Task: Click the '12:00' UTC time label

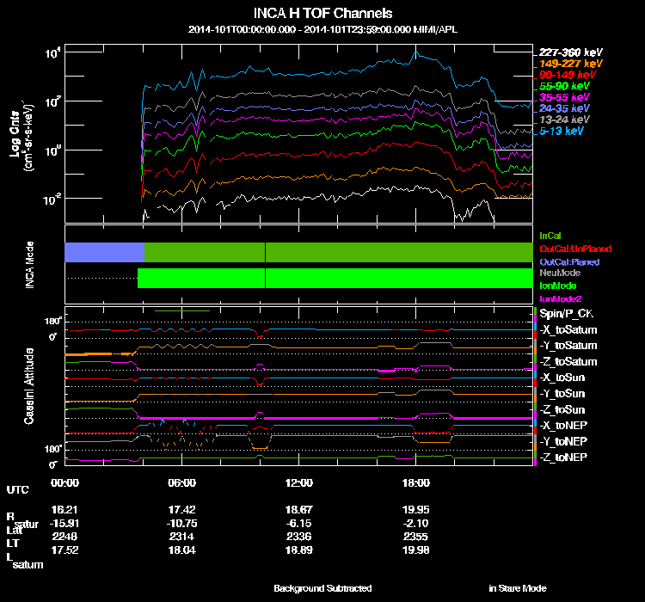Action: [299, 482]
